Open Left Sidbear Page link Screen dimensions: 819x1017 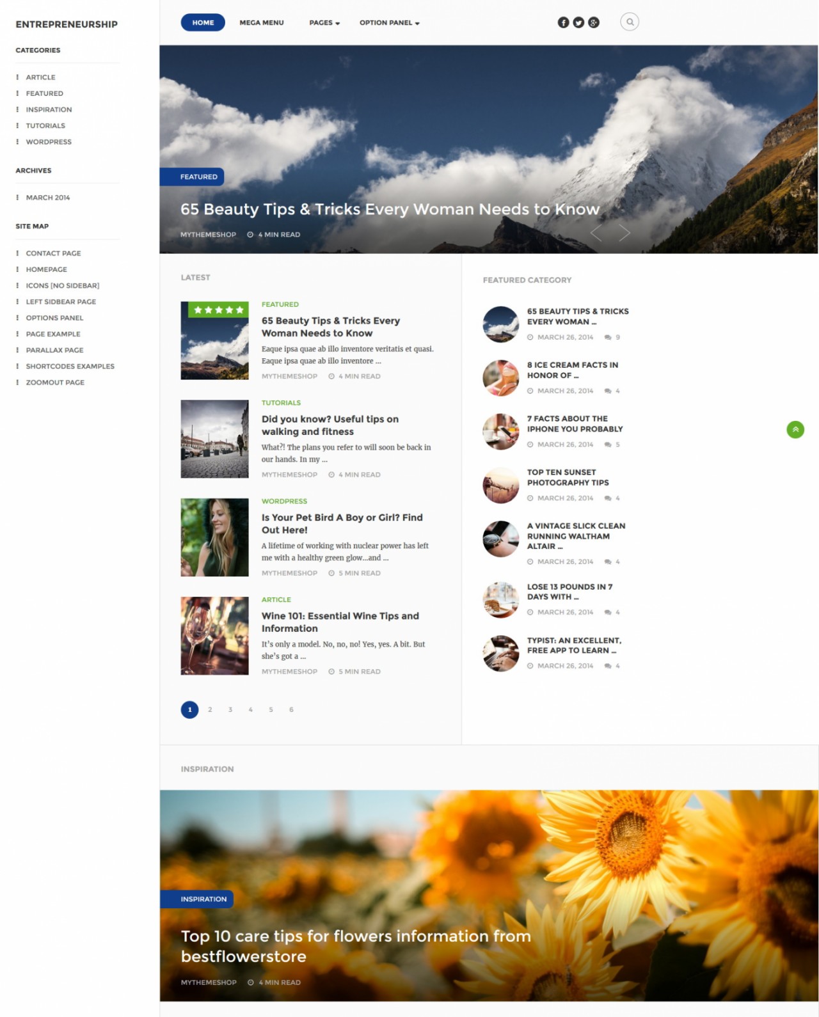click(x=61, y=302)
